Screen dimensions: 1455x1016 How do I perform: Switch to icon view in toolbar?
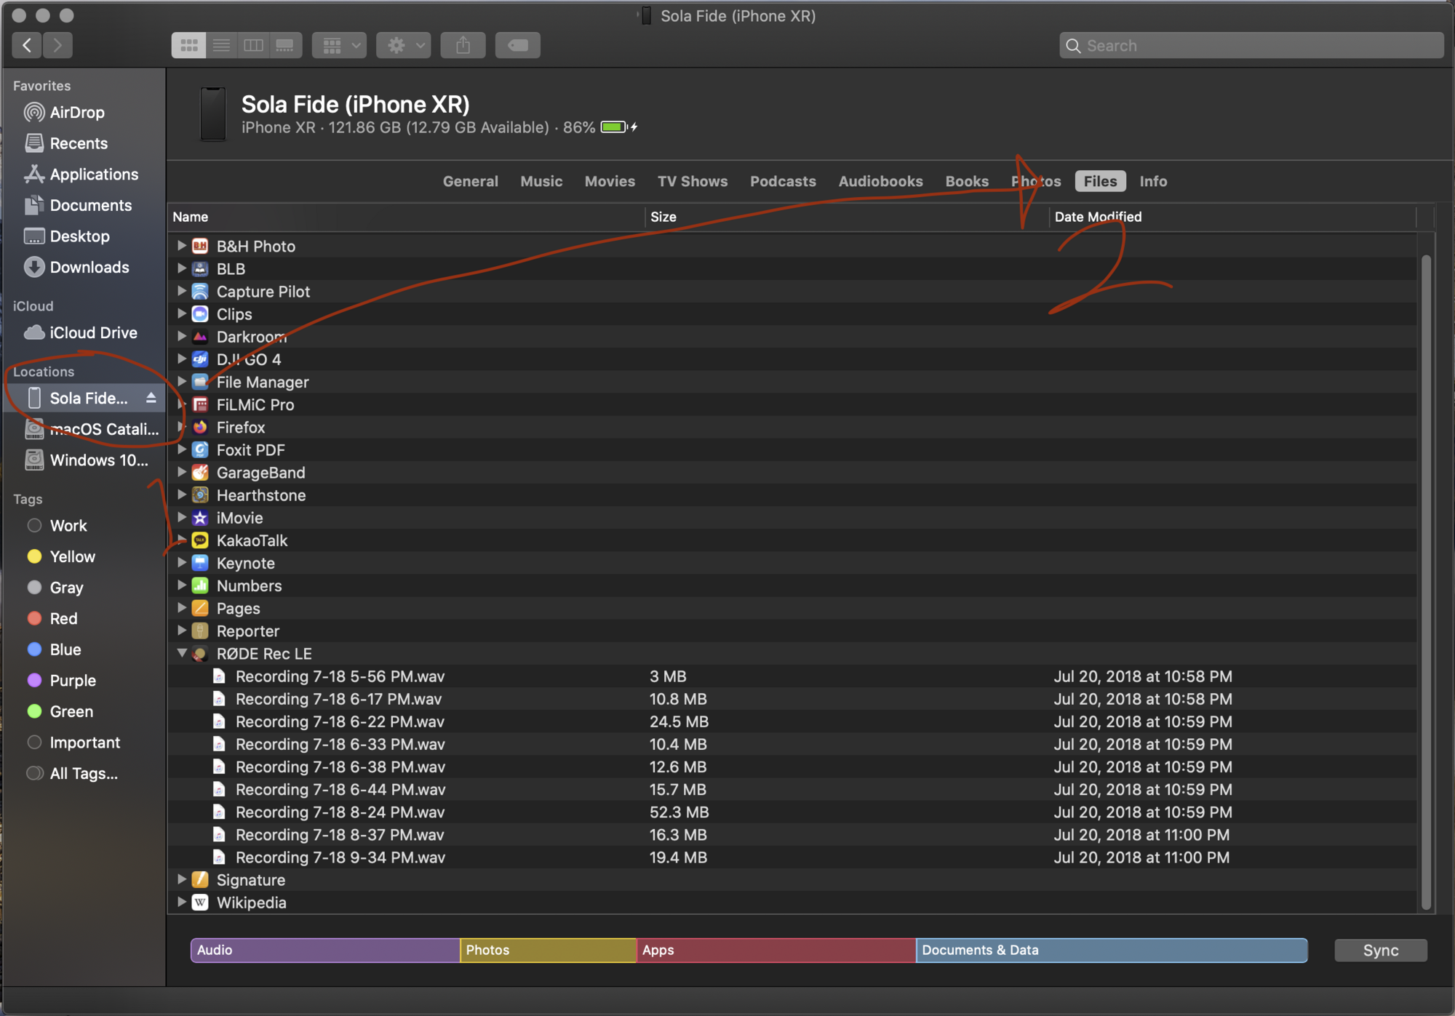[x=188, y=45]
